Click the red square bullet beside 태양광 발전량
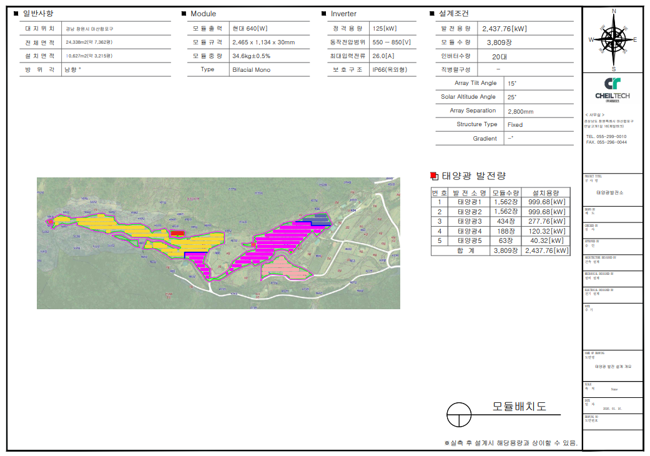650x456 pixels. 435,176
